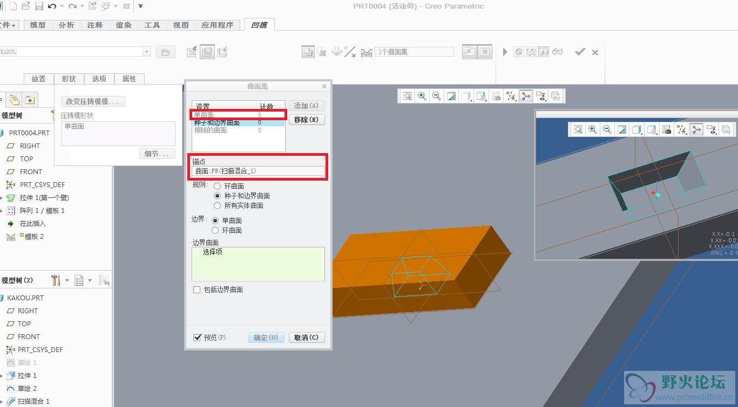Click the 选择项 boundary surface collector
Screen dimensions: 738x407
pyautogui.click(x=259, y=264)
